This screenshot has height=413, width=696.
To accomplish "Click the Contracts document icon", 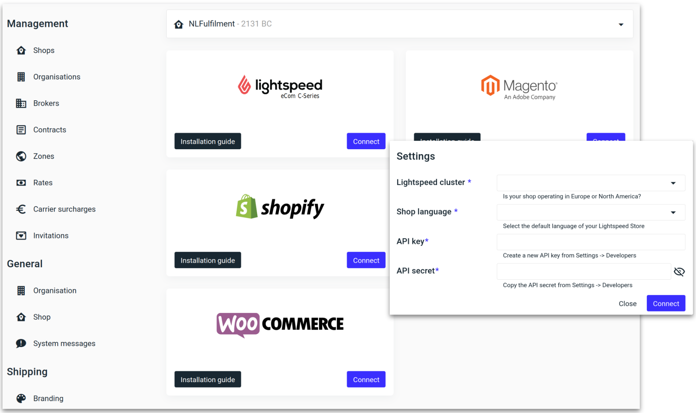I will pos(21,130).
